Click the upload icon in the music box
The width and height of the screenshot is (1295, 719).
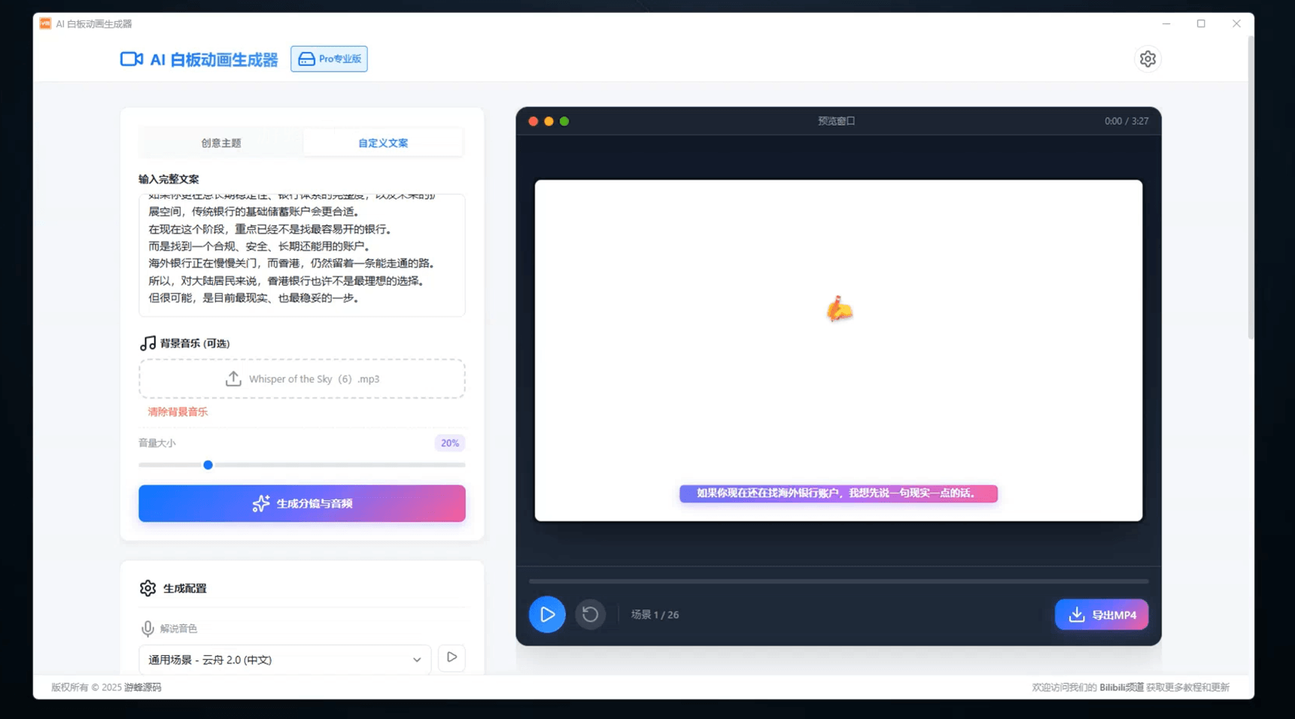click(x=233, y=379)
